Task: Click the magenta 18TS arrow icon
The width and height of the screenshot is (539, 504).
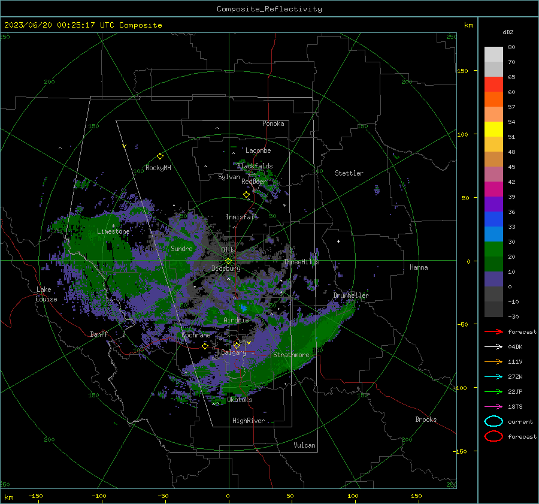Action: tap(493, 406)
